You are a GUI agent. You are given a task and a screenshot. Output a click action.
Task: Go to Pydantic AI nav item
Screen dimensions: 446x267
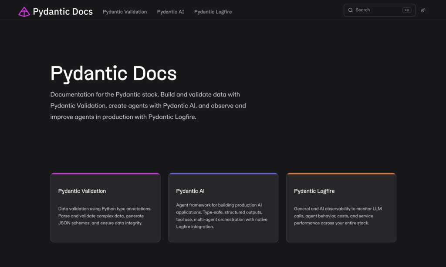click(x=170, y=12)
